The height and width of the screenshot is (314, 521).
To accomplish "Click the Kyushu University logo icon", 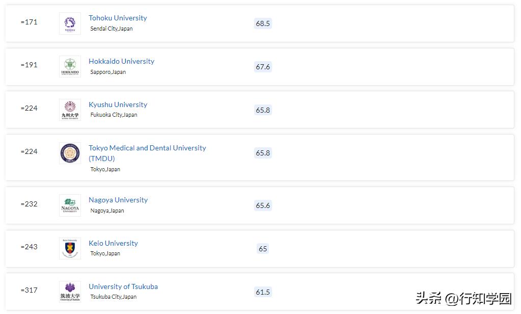I will (x=70, y=110).
